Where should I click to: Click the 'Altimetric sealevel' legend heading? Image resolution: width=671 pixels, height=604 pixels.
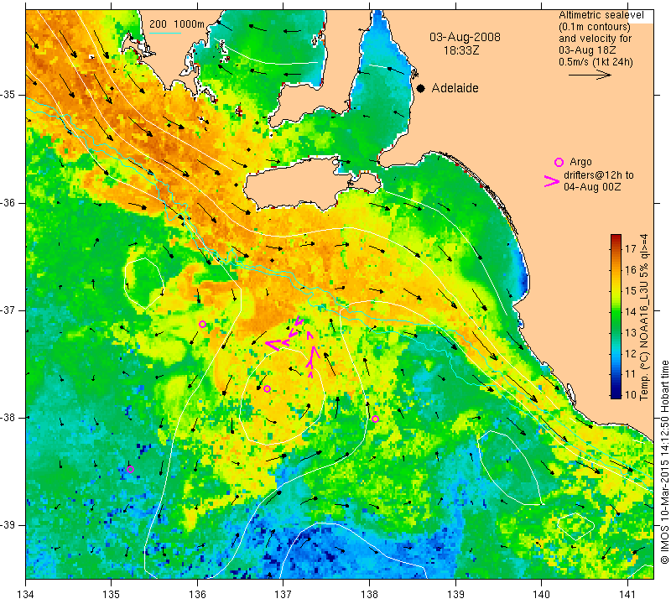point(601,15)
